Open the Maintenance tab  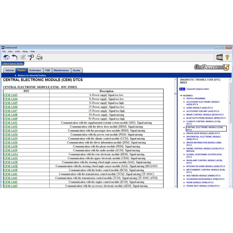click(x=61, y=70)
